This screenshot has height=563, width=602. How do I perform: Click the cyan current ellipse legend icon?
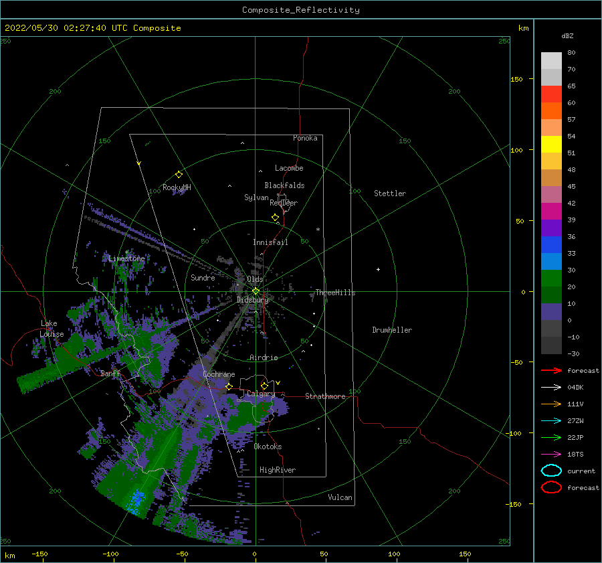click(x=551, y=471)
